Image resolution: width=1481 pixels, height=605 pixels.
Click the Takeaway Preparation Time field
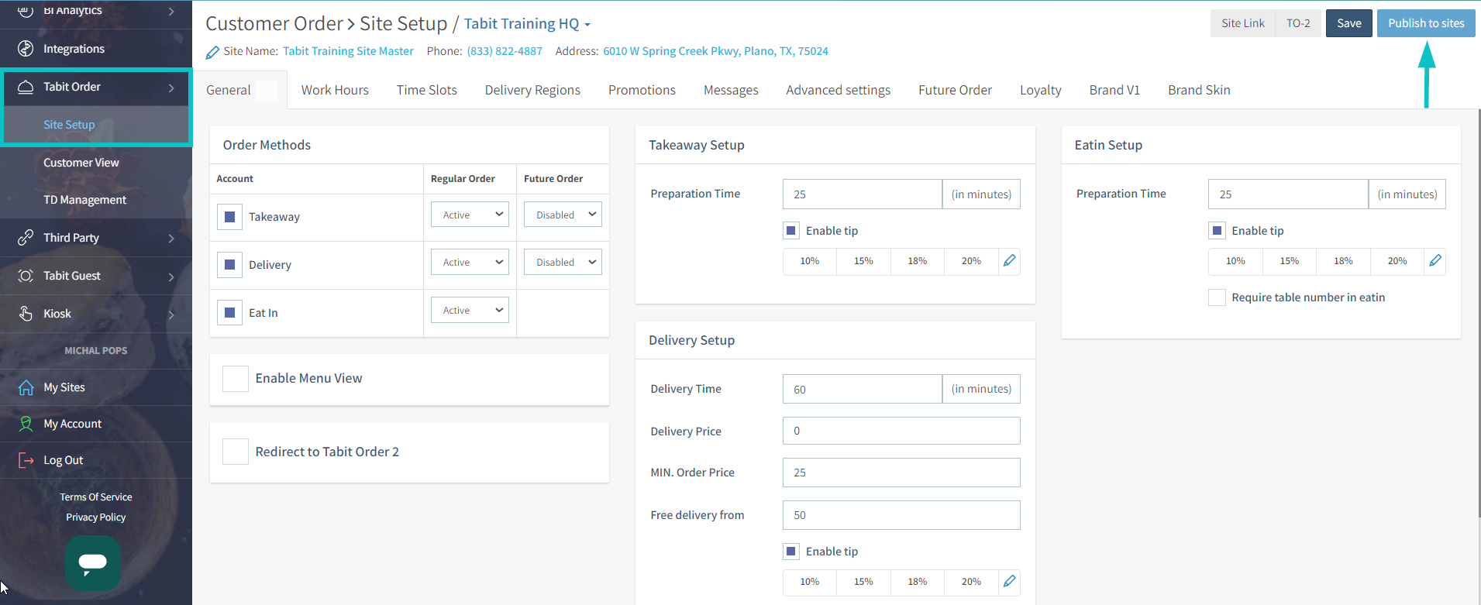[863, 194]
